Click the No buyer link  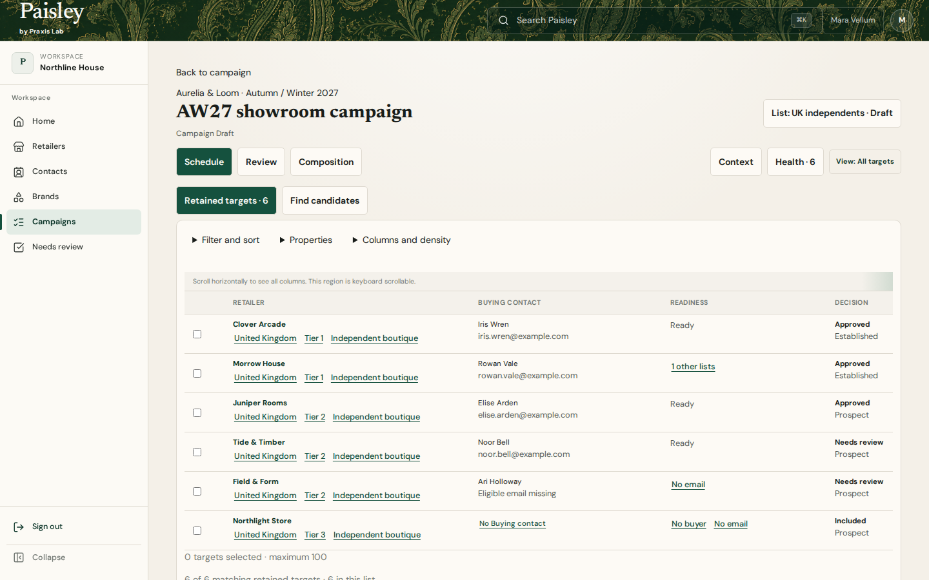[x=688, y=524]
